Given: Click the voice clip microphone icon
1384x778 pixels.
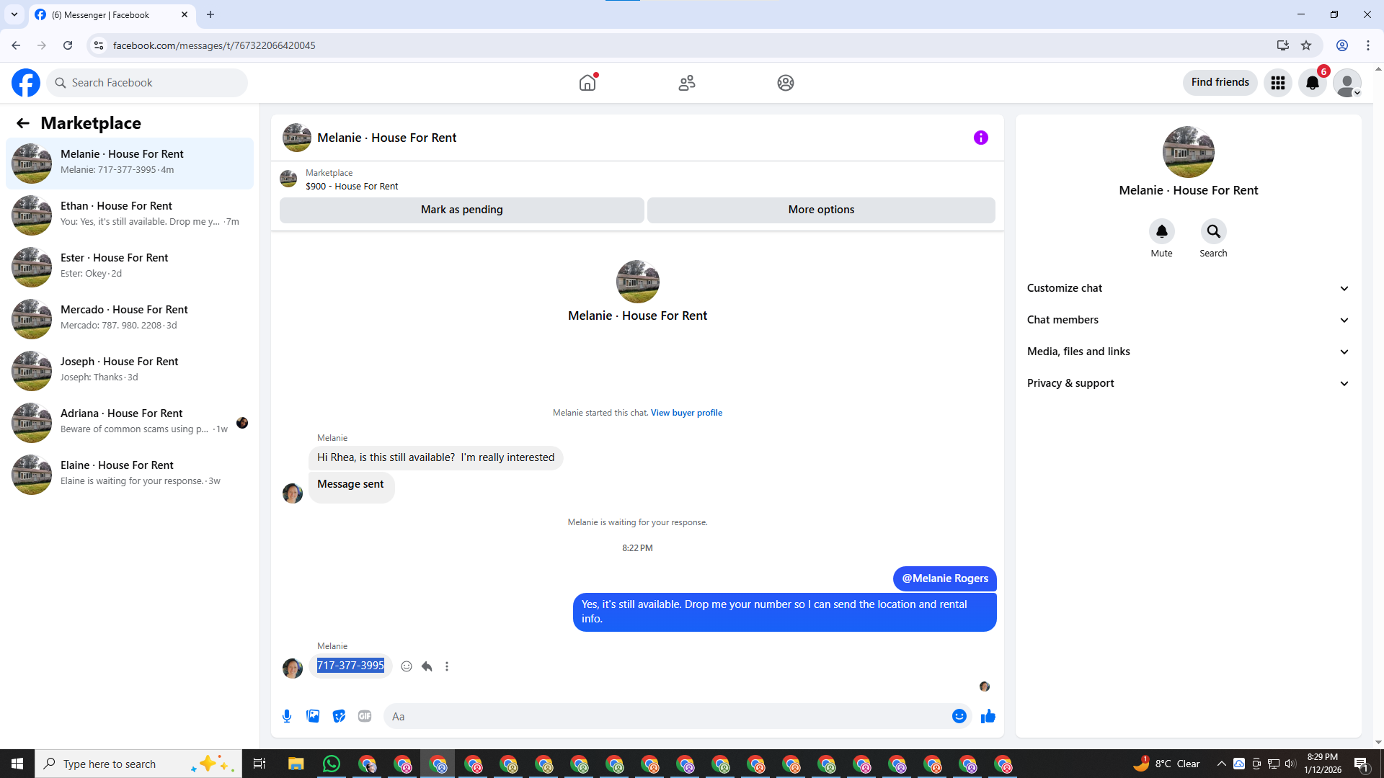Looking at the screenshot, I should click(287, 716).
